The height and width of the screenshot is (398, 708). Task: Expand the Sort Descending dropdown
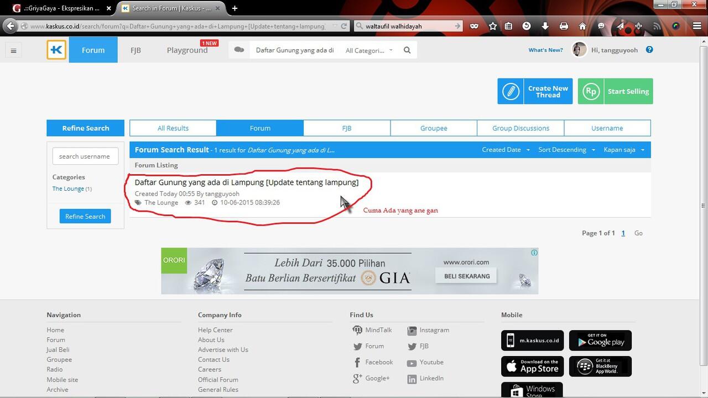tap(566, 150)
